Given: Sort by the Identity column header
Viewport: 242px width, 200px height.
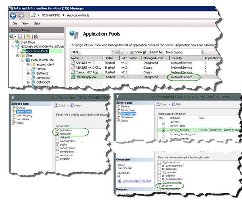Looking at the screenshot, I should tap(186, 58).
